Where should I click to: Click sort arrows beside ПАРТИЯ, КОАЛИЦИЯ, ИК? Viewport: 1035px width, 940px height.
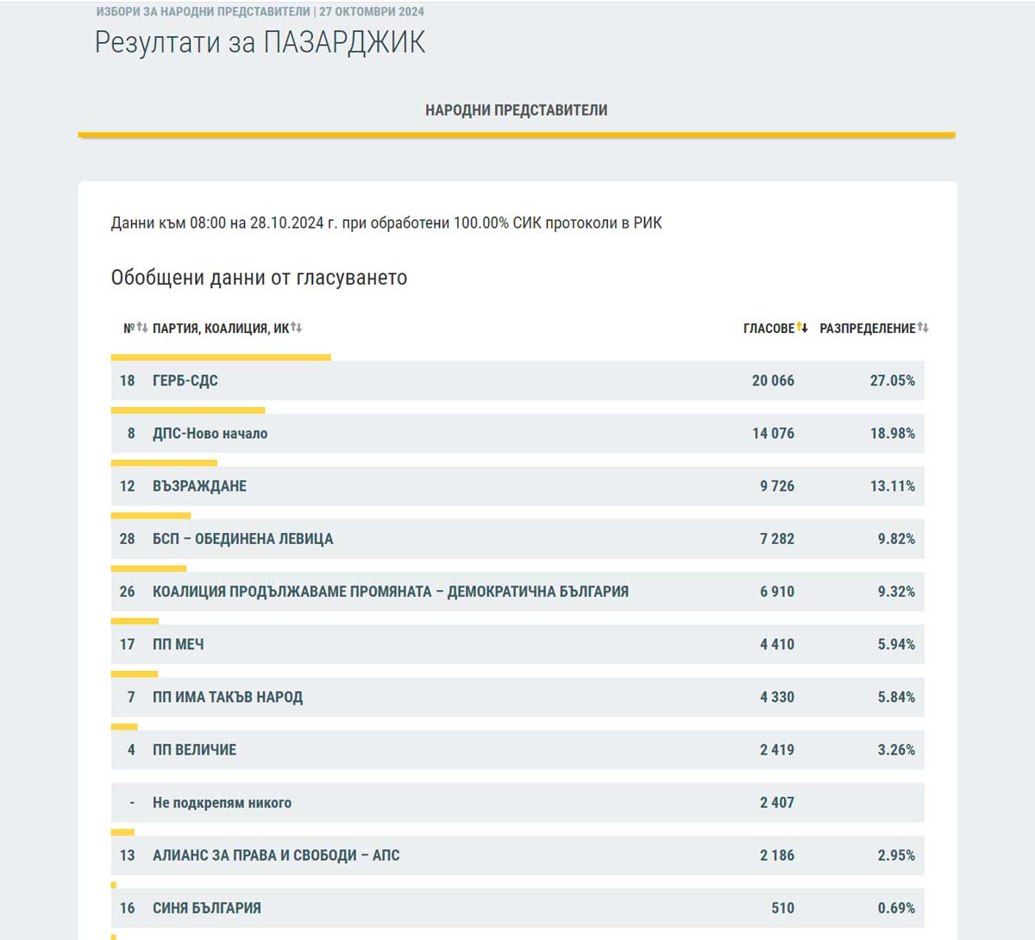click(296, 328)
